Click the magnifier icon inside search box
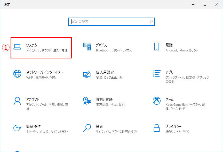 click(x=151, y=22)
